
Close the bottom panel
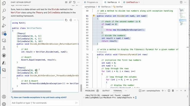click(185, 91)
